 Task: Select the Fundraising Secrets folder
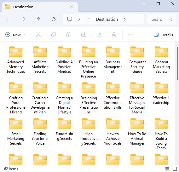pyautogui.click(x=64, y=129)
